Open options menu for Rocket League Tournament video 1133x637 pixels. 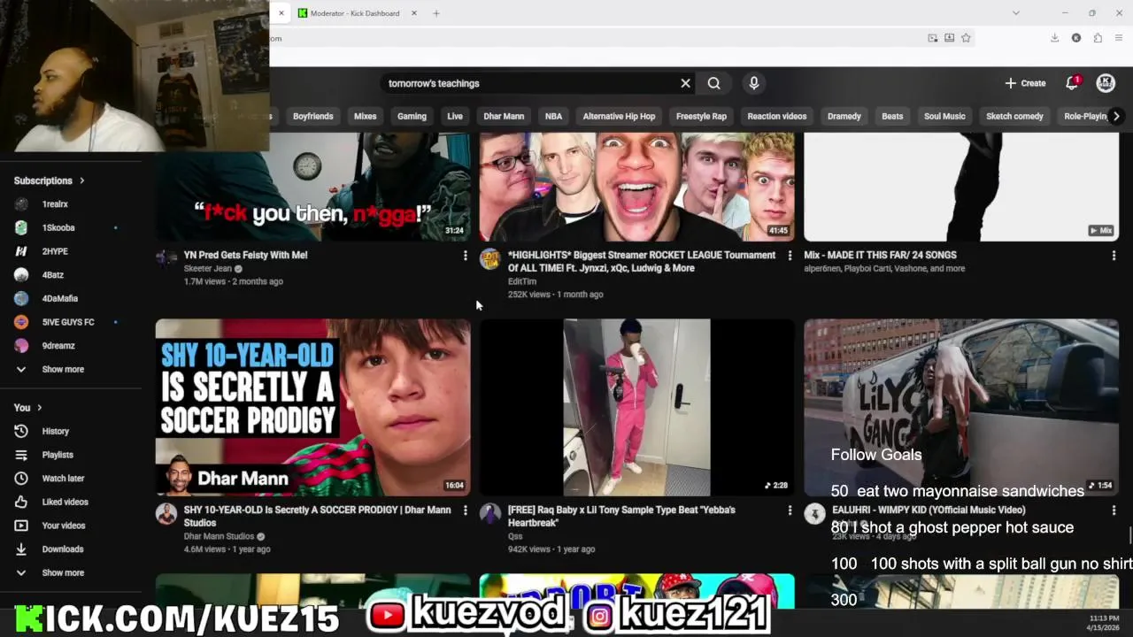click(x=790, y=256)
